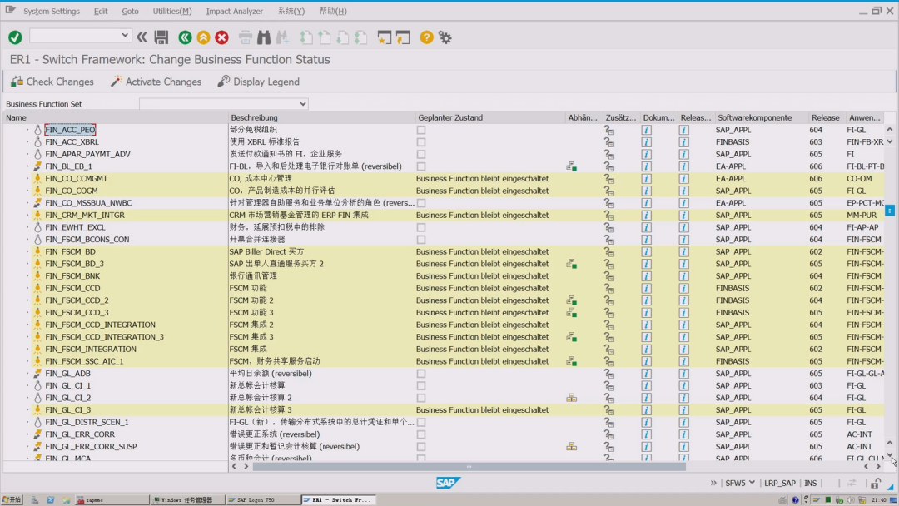Click the yellow Help question mark icon
899x506 pixels.
click(426, 37)
